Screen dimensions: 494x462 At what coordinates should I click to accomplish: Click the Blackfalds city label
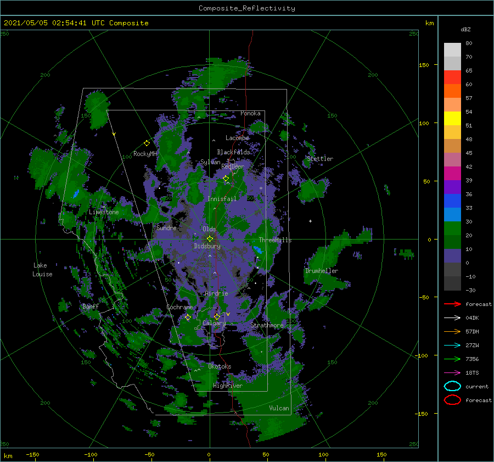point(233,152)
